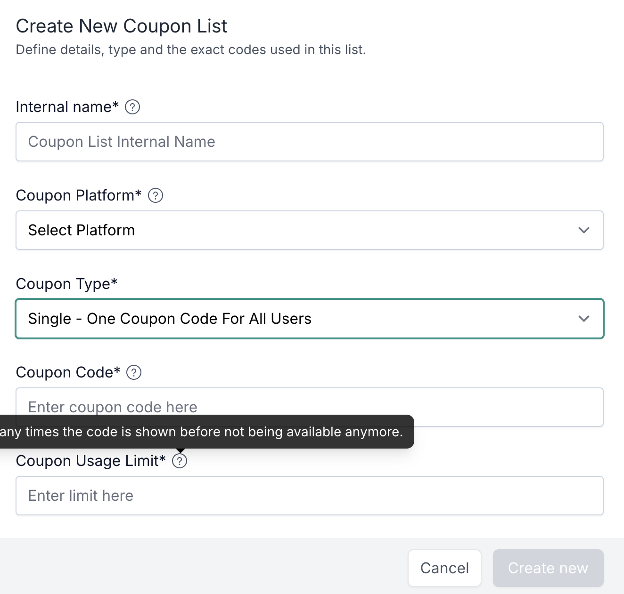Click the 'Create new' button

point(548,568)
